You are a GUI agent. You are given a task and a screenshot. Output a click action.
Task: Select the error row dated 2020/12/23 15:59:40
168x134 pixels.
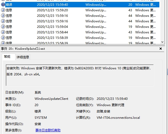coord(80,4)
